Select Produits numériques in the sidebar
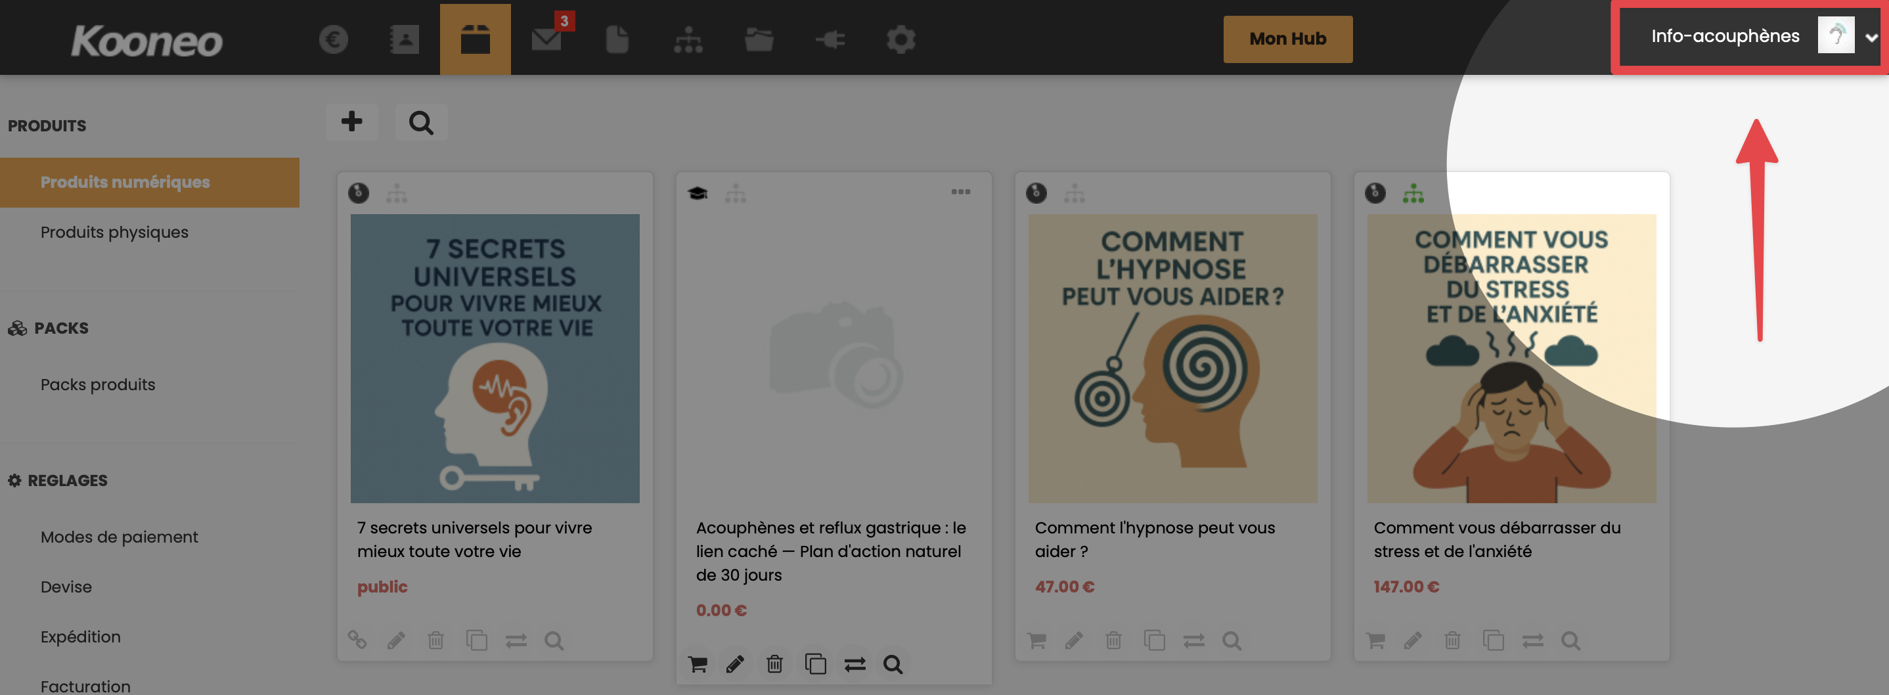This screenshot has height=695, width=1889. click(x=150, y=182)
